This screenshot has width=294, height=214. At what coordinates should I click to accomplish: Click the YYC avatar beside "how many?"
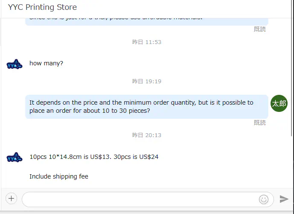[x=15, y=64]
